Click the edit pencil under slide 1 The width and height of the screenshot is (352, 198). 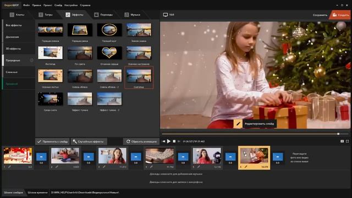click(x=9, y=167)
